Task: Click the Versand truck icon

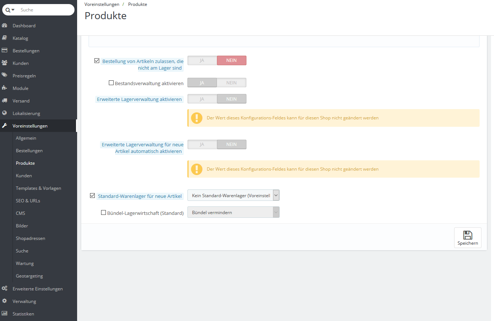Action: [4, 101]
